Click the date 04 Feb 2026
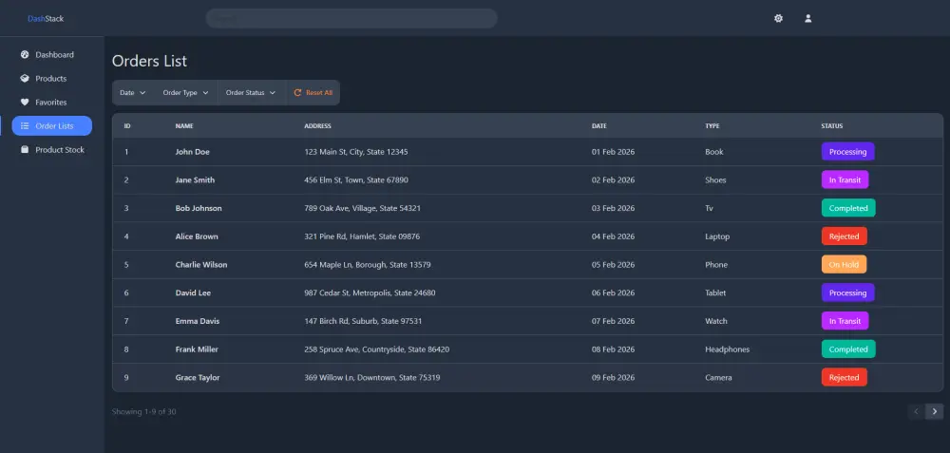 pyautogui.click(x=613, y=236)
